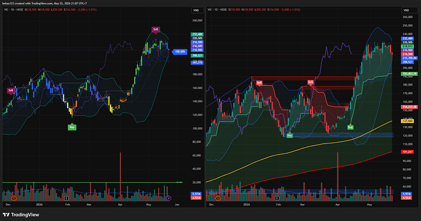The height and width of the screenshot is (221, 421).
Task: Click the Buy label near April on right chart
Action: tap(350, 127)
